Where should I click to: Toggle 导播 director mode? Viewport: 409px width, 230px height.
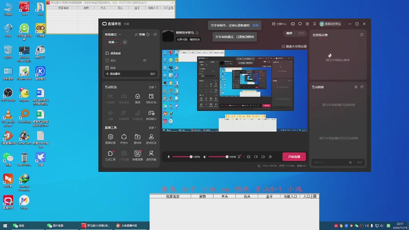(140, 34)
